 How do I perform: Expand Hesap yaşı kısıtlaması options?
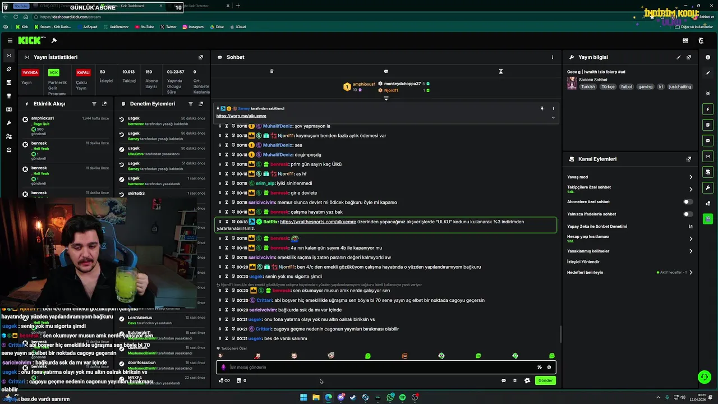(691, 238)
